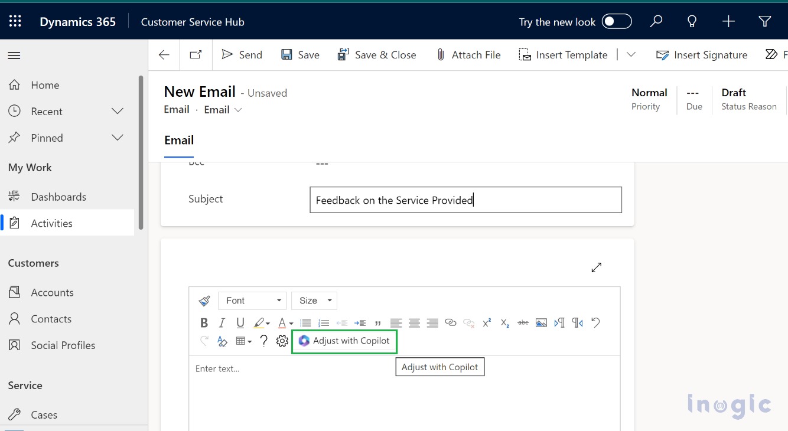Apply strikethrough formatting

click(523, 323)
